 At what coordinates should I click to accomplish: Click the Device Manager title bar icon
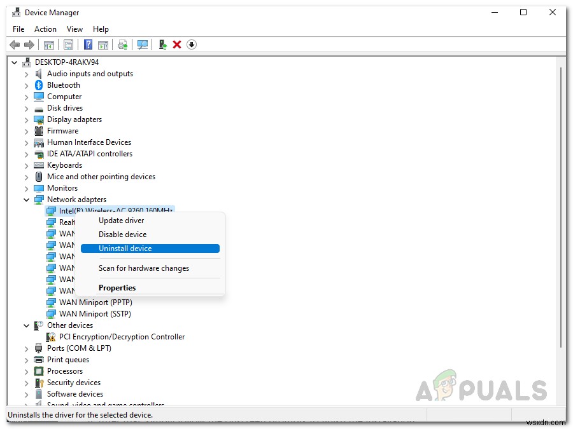pos(16,13)
